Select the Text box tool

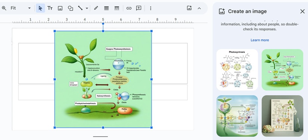[50, 8]
